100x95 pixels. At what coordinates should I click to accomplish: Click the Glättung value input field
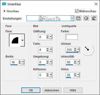click(42, 37)
